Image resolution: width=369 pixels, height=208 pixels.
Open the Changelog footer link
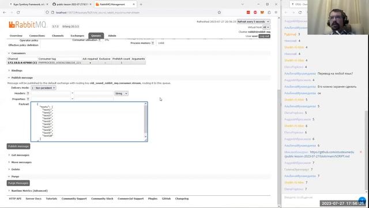[182, 199]
